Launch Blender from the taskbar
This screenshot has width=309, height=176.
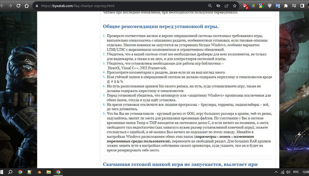(39, 172)
